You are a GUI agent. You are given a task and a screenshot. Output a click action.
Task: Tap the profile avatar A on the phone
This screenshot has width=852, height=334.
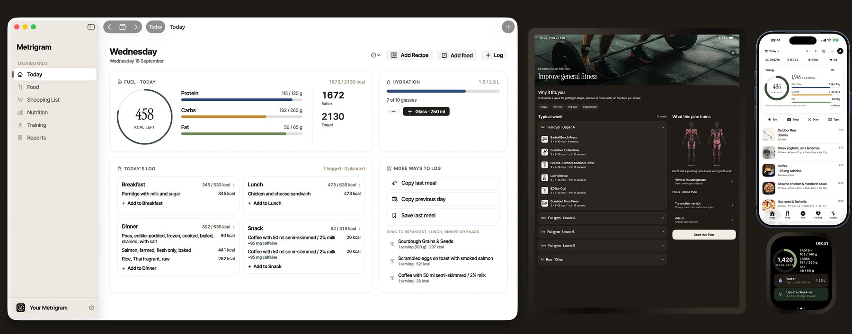[x=840, y=51]
